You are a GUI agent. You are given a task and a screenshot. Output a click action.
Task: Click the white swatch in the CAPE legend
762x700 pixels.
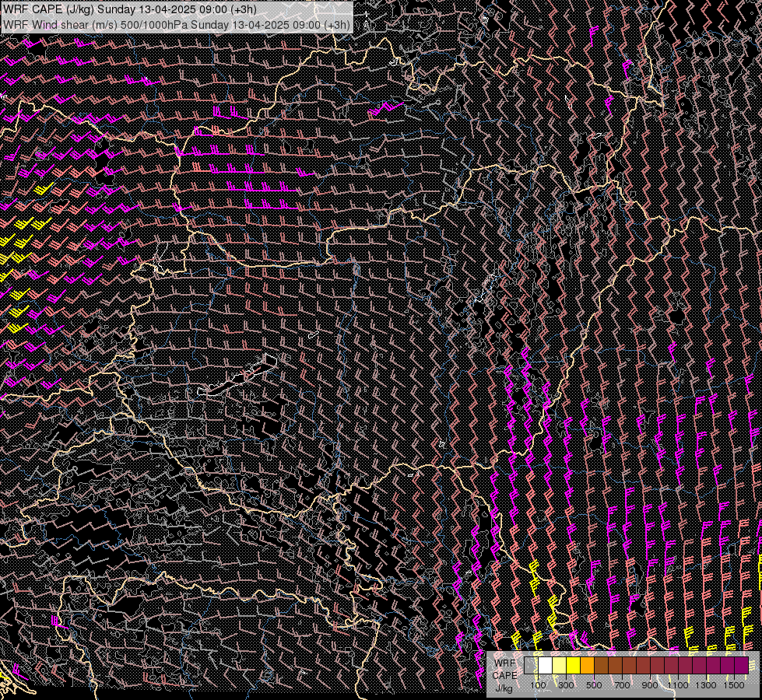[x=546, y=666]
